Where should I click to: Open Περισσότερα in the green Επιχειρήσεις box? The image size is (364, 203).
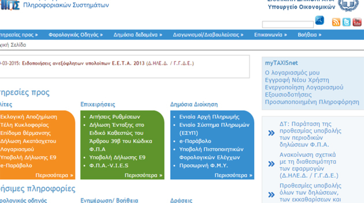pyautogui.click(x=143, y=175)
